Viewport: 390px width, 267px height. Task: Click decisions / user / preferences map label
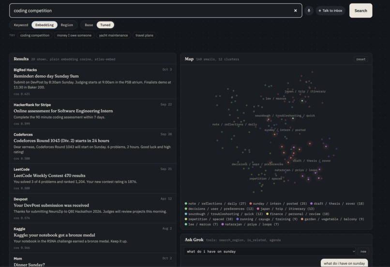click(257, 164)
